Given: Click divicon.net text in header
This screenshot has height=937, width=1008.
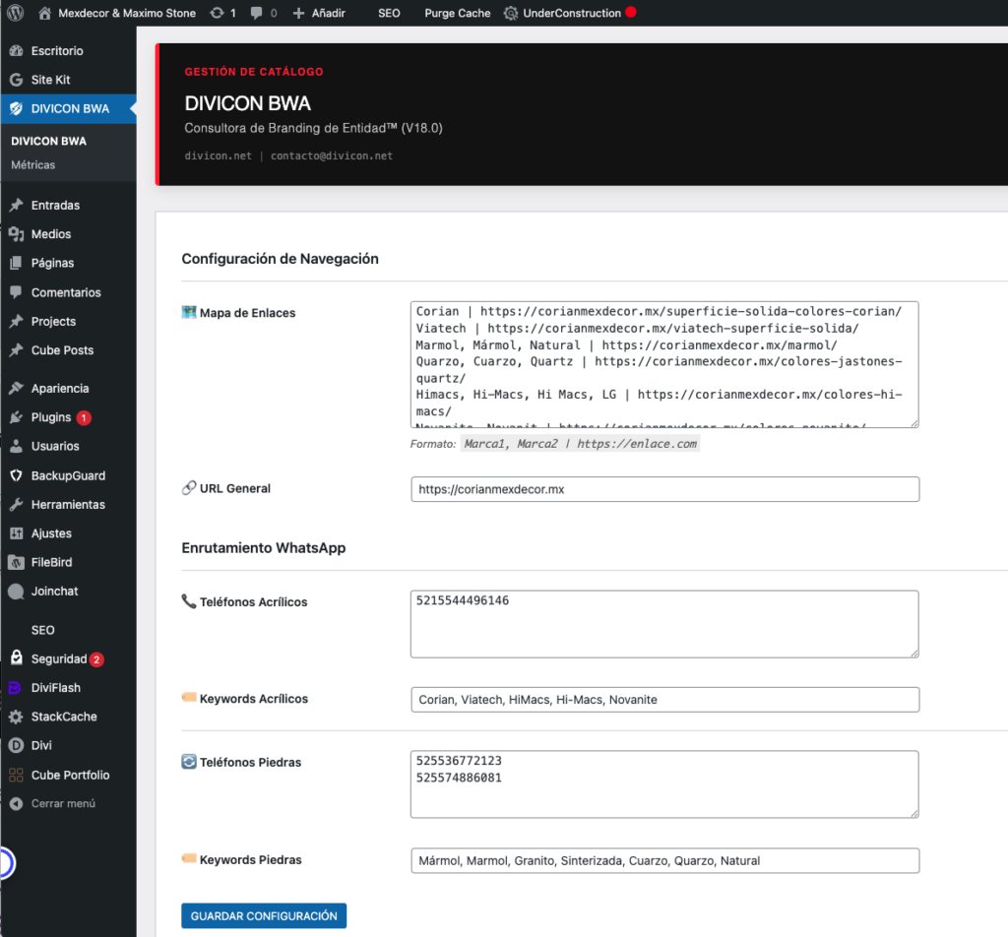Looking at the screenshot, I should point(218,156).
